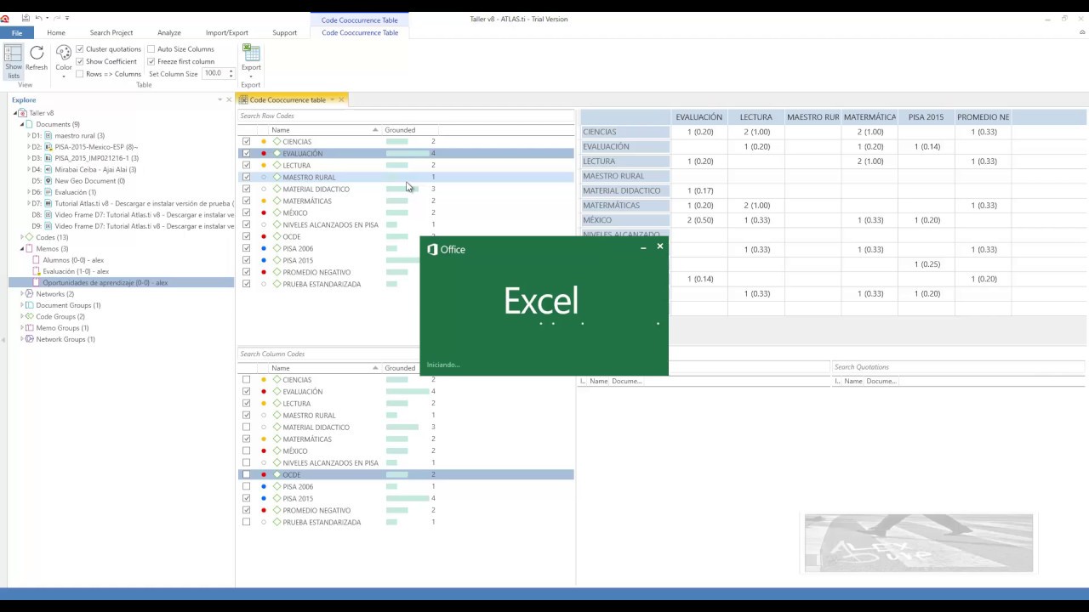Viewport: 1089px width, 612px height.
Task: Switch to the Home ribbon tab
Action: coord(56,32)
